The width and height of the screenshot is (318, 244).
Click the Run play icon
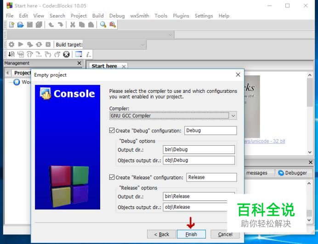21,44
